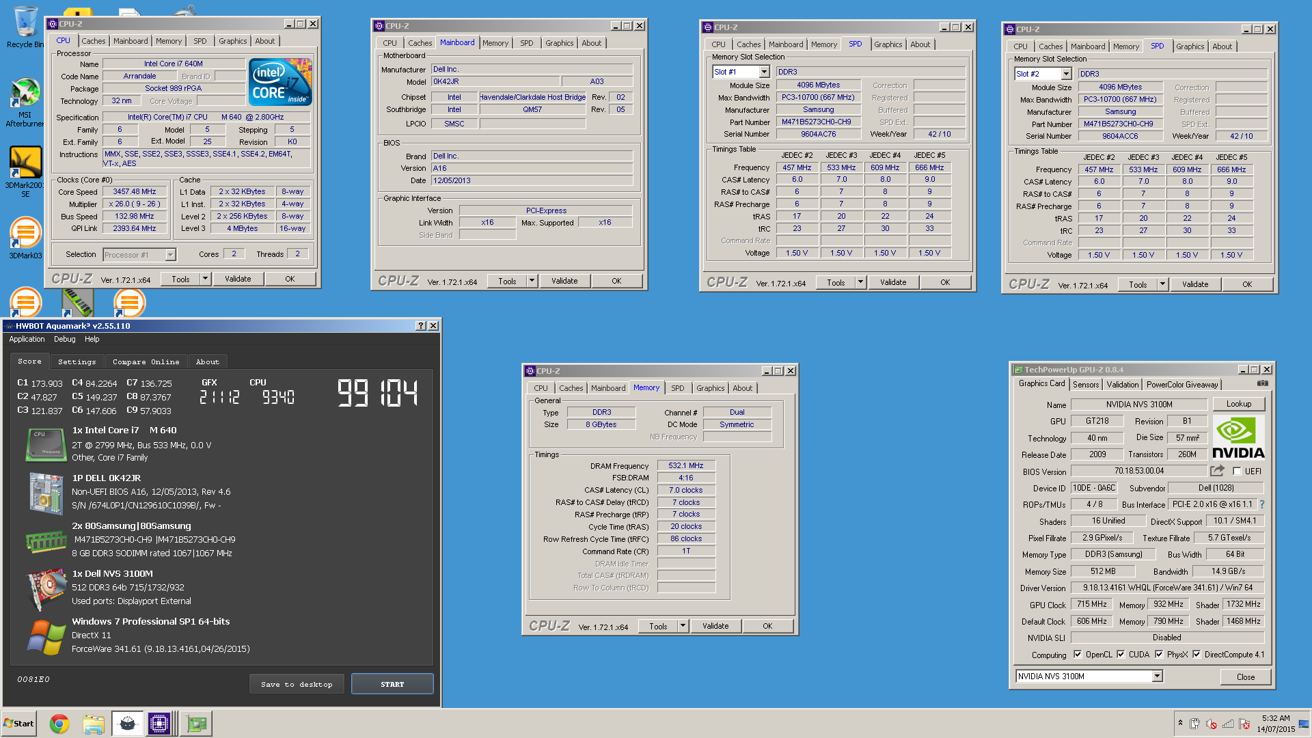Image resolution: width=1312 pixels, height=738 pixels.
Task: Click the bus interface question mark in GPU-Z
Action: (x=1261, y=504)
